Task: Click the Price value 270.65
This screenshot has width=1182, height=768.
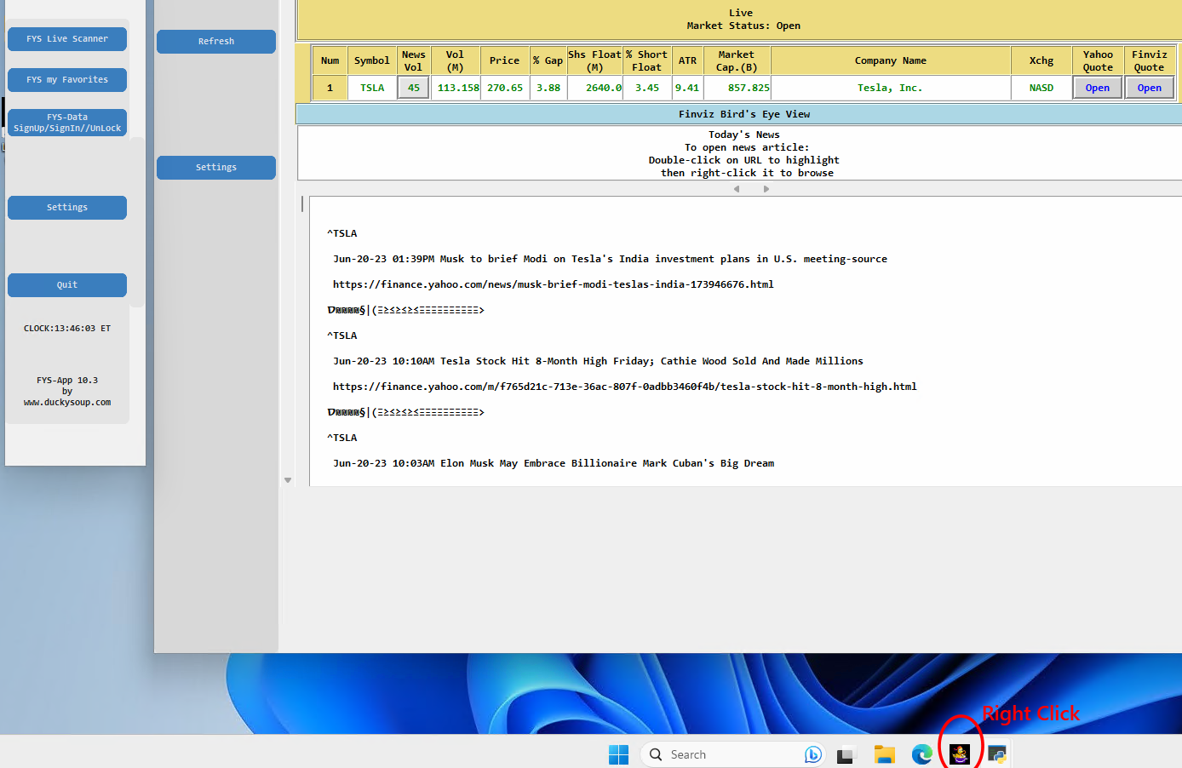Action: [505, 88]
